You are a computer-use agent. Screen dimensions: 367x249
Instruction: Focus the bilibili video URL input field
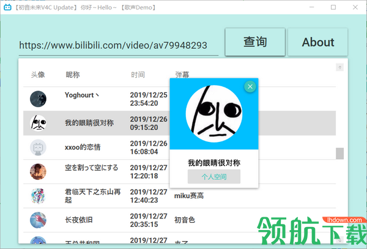(119, 45)
